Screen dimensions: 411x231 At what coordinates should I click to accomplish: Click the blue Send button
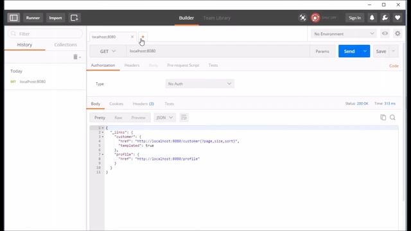[x=349, y=51]
